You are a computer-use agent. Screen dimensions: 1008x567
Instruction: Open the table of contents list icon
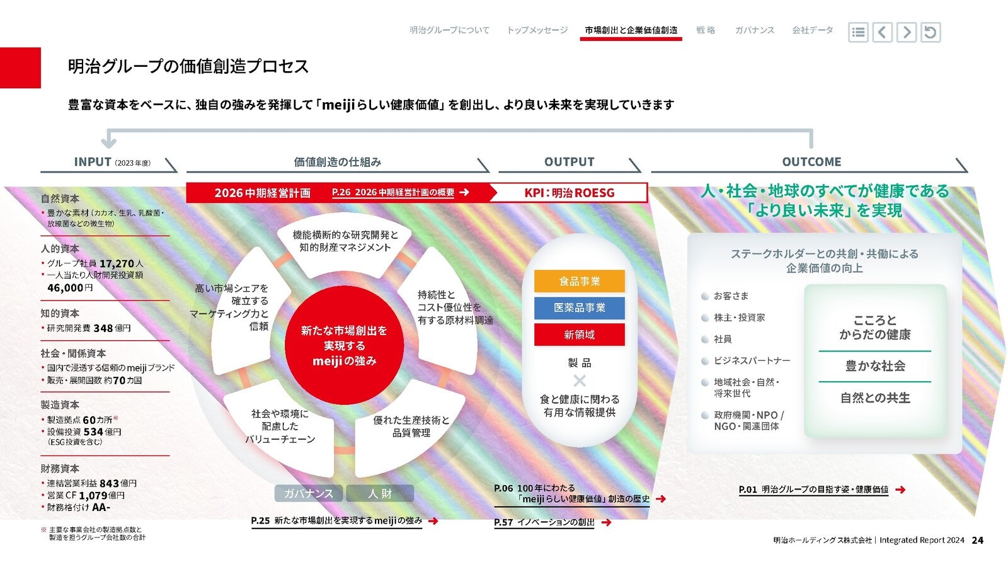[858, 32]
